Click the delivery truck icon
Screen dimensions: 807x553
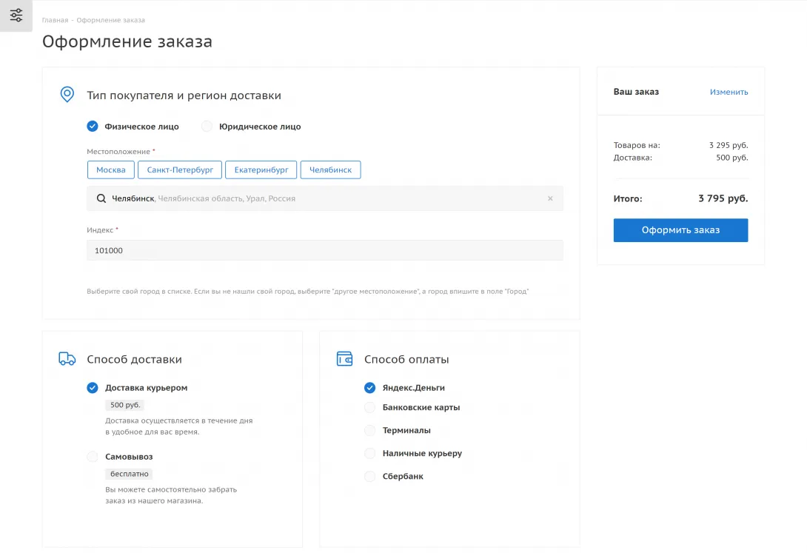point(67,358)
